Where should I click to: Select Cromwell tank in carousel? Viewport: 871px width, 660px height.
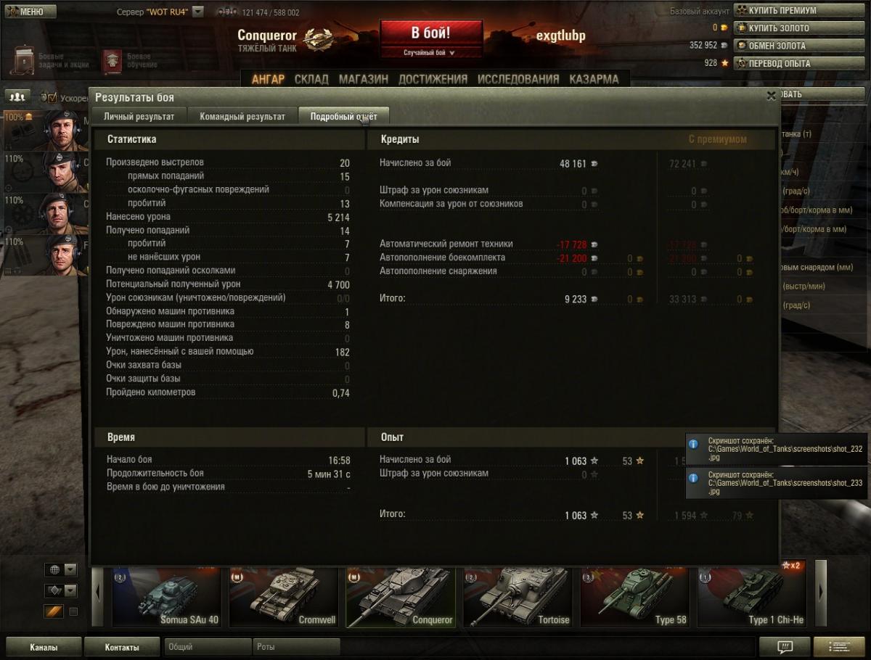(x=284, y=598)
